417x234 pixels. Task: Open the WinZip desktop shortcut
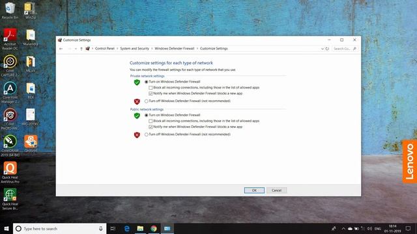[31, 10]
